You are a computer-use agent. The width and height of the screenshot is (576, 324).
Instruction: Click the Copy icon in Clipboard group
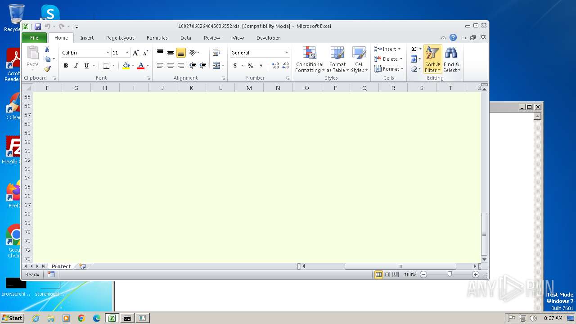pos(47,59)
